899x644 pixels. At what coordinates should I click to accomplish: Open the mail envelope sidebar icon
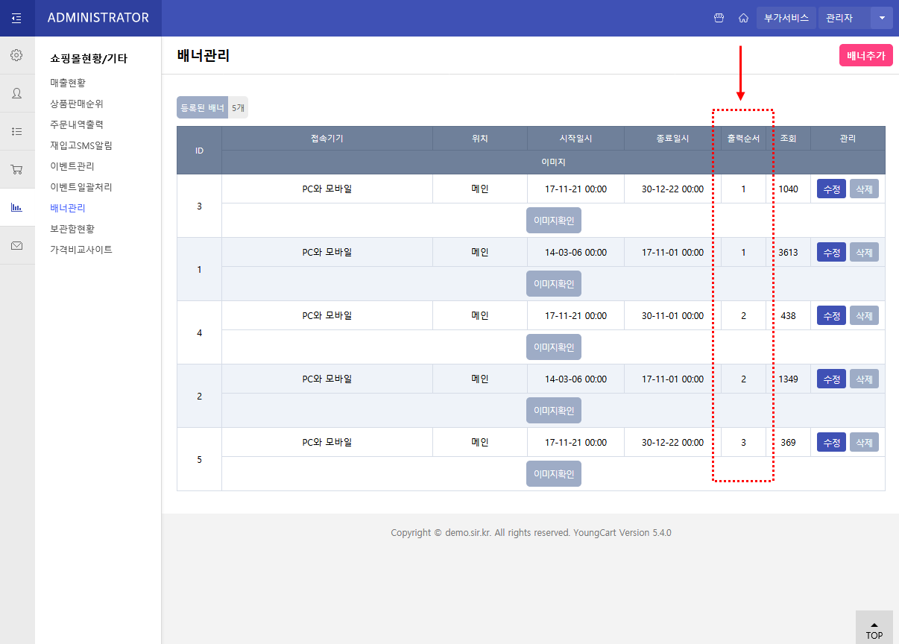16,245
